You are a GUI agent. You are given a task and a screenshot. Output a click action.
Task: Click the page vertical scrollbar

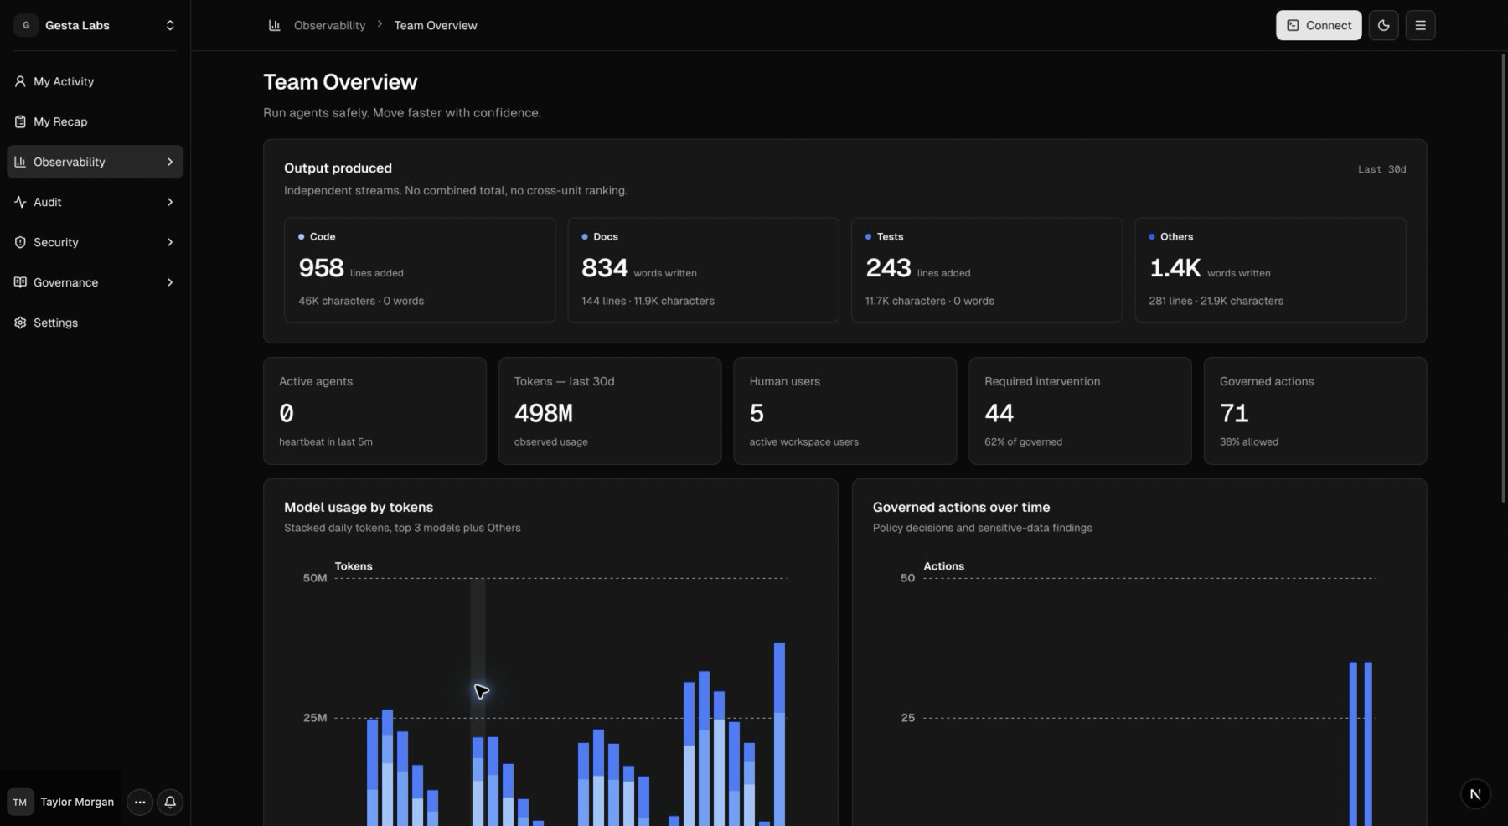pyautogui.click(x=1504, y=276)
